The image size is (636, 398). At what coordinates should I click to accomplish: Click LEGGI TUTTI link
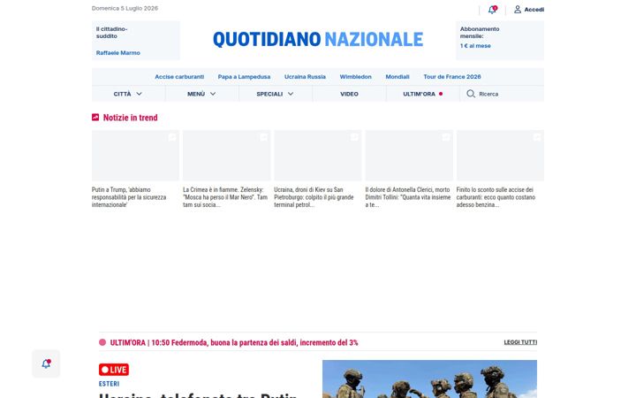(x=520, y=342)
